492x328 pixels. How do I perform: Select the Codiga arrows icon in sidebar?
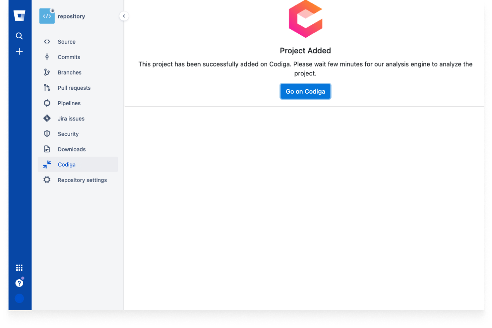click(x=47, y=164)
